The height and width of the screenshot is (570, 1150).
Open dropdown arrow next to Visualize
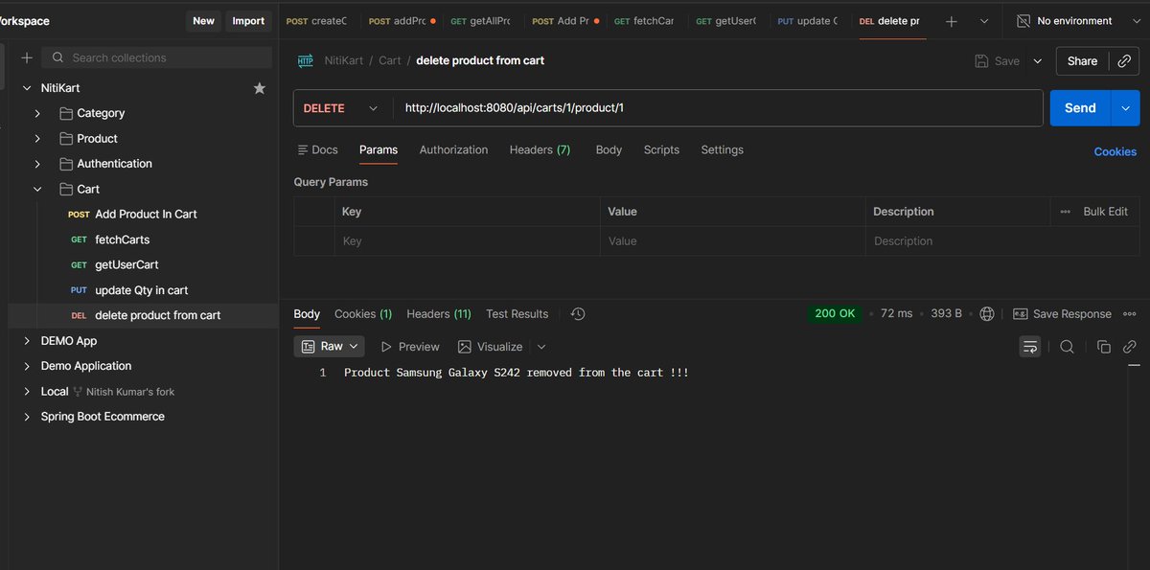coord(541,347)
